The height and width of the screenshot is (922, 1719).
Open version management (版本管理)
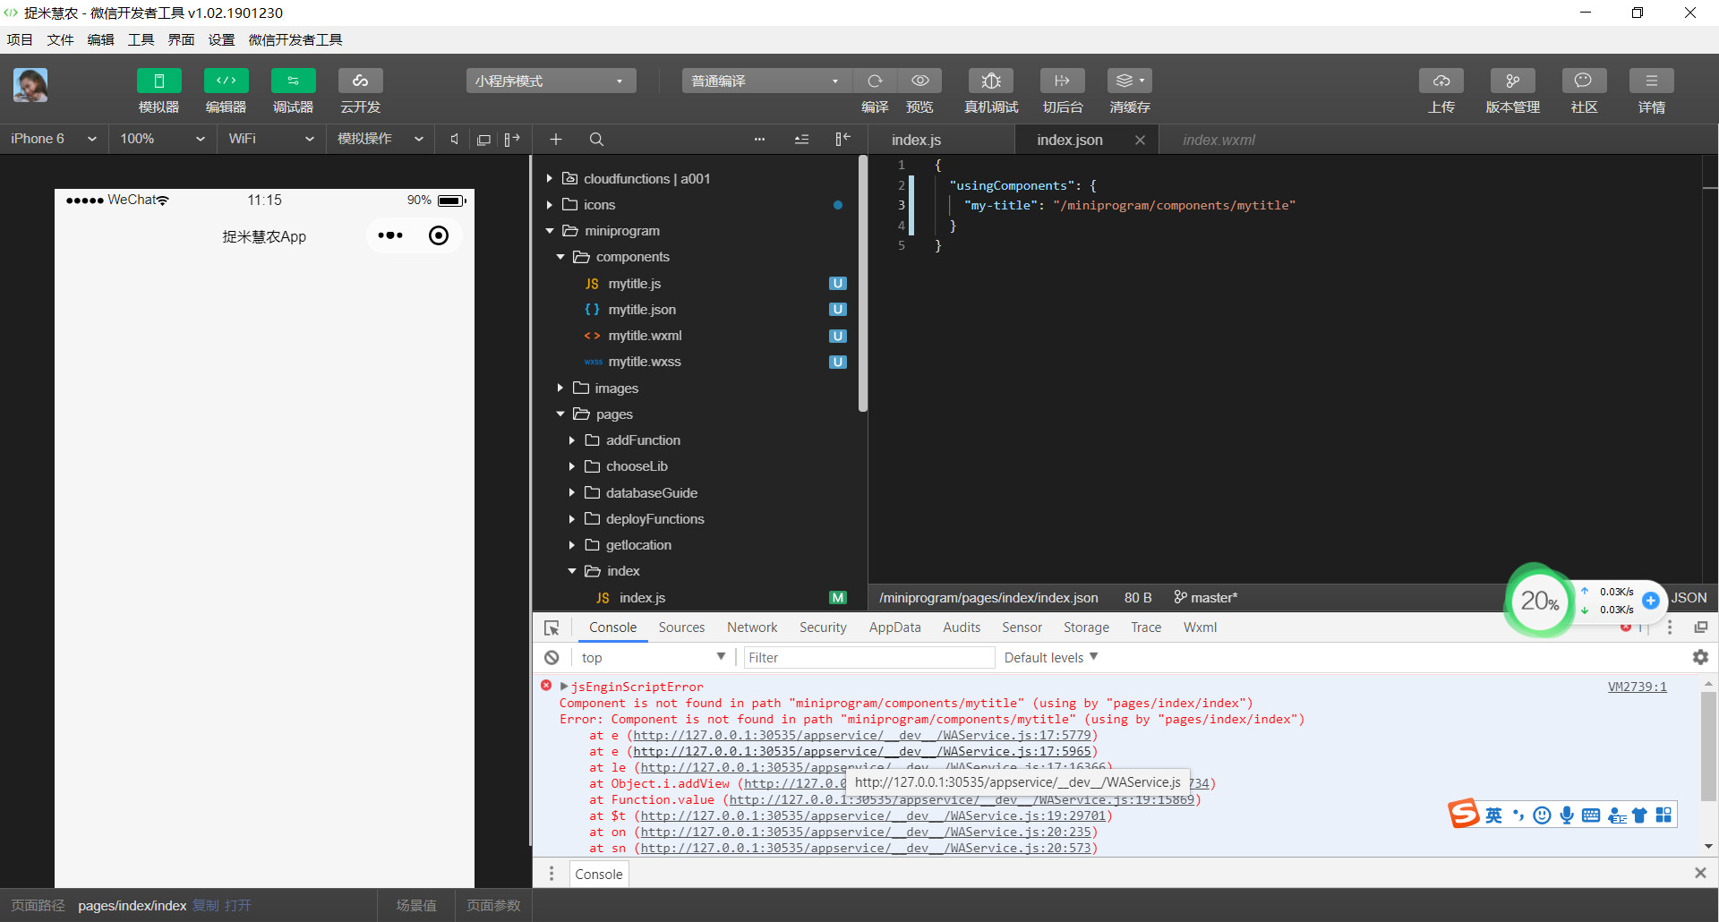[1513, 81]
